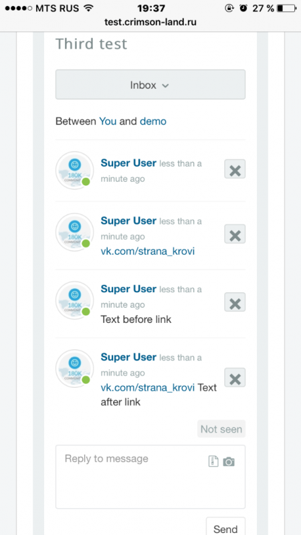Image resolution: width=301 pixels, height=535 pixels.
Task: Remove the 'Text before link' message
Action: [x=235, y=302]
